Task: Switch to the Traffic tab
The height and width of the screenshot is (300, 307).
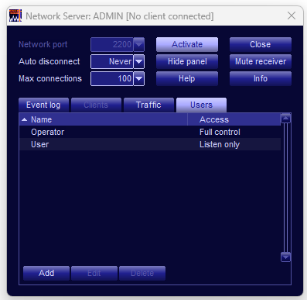Action: (148, 105)
